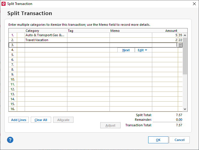Click the Quicken logo in title bar

[3, 4]
